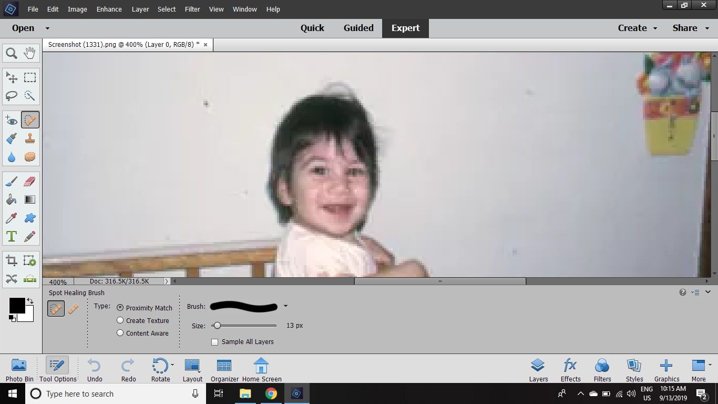Collapse the tool options panel chevron
The width and height of the screenshot is (718, 404).
coord(708,292)
